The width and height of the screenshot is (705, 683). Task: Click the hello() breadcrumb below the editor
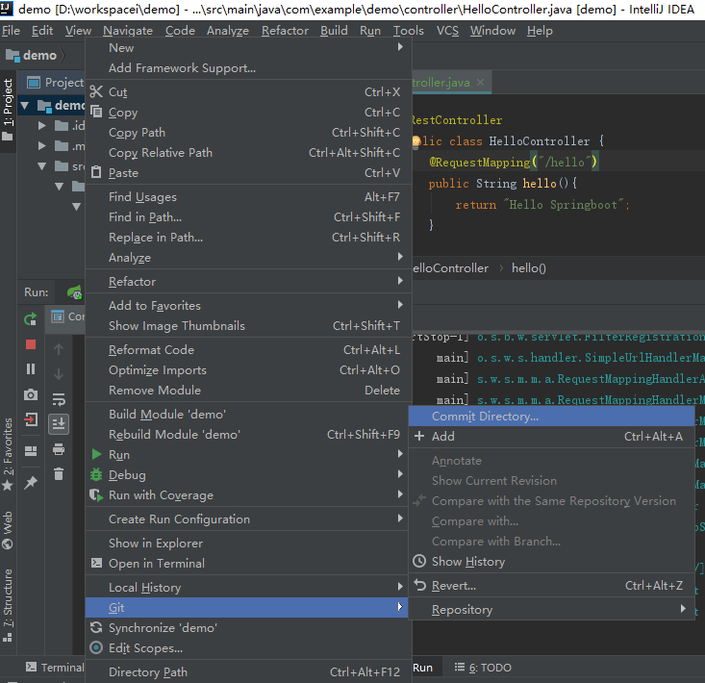529,268
